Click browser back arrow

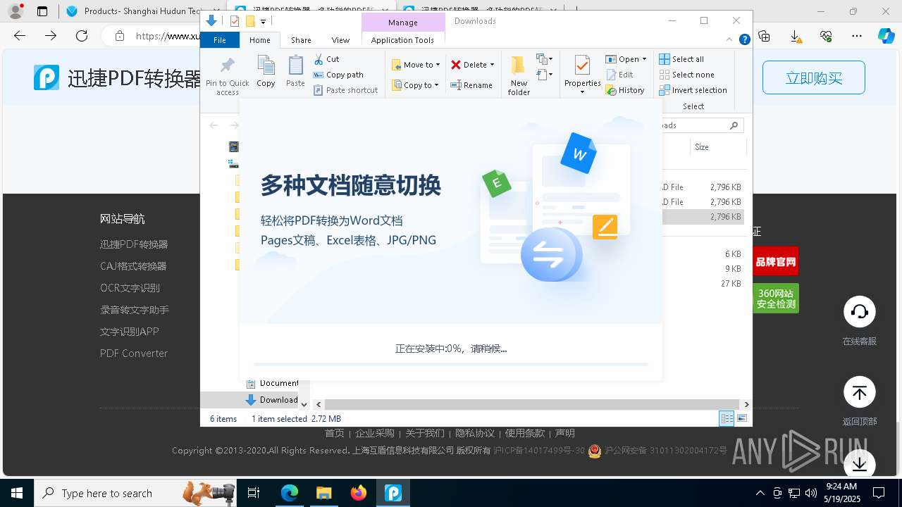coord(20,36)
